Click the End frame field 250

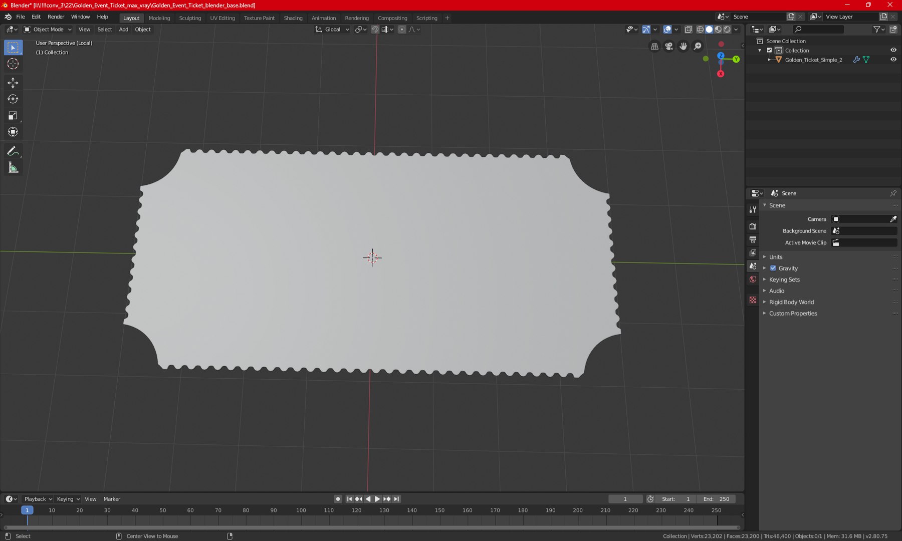(716, 499)
